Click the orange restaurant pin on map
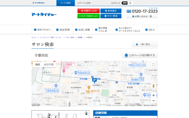 [89, 88]
